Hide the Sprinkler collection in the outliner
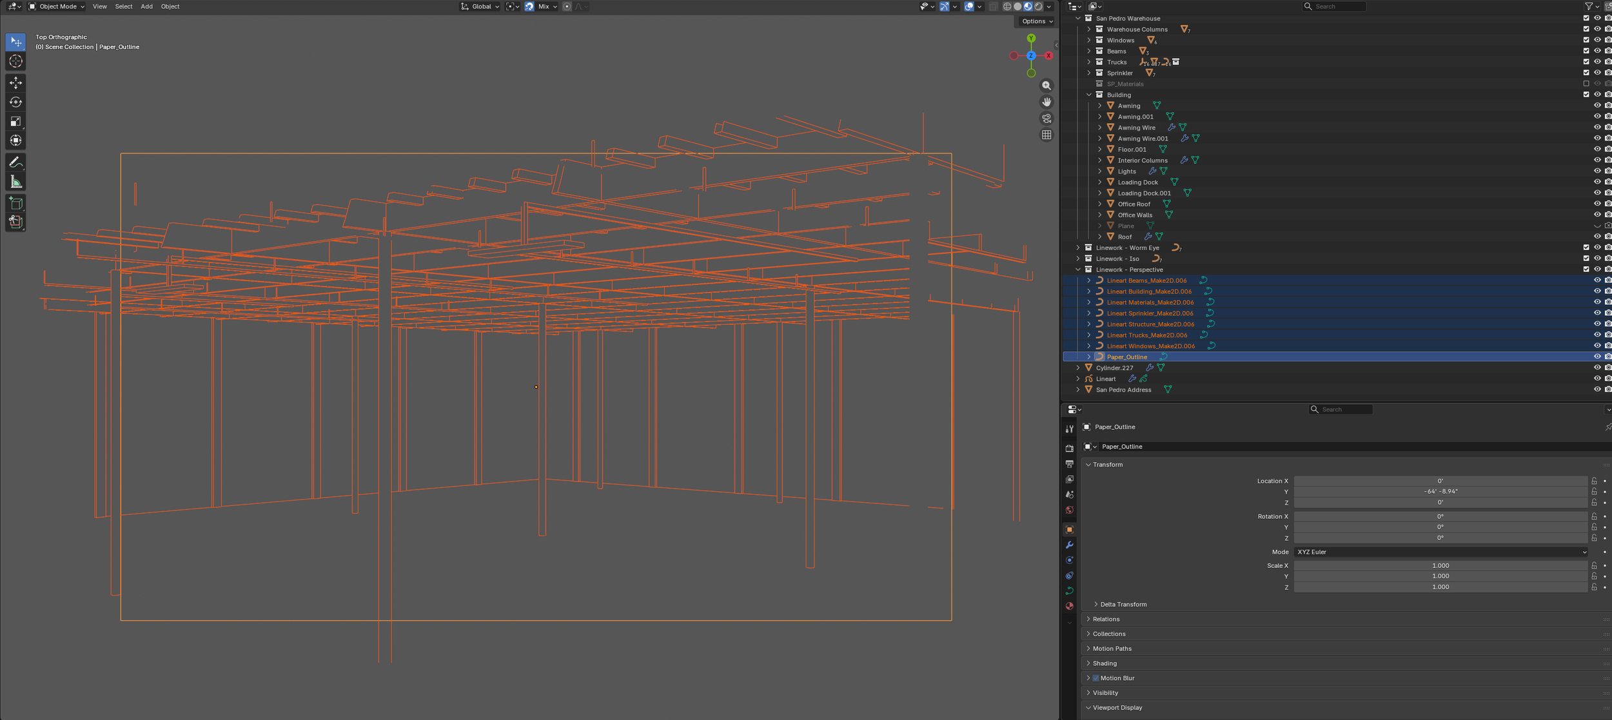The width and height of the screenshot is (1612, 720). [1597, 73]
